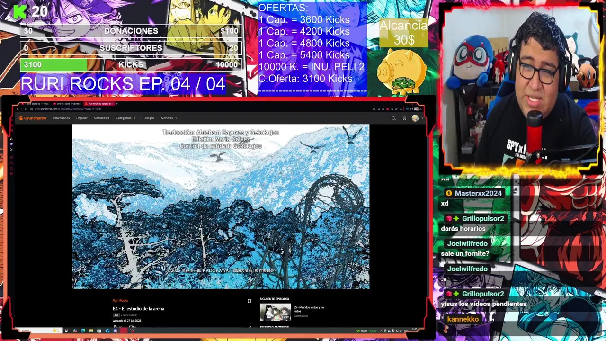Switch to the 'Dr. Stone // Good M...' tab
Screen dimensions: 606x341
(67, 104)
